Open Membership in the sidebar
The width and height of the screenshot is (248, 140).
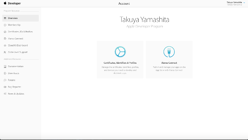point(14,25)
